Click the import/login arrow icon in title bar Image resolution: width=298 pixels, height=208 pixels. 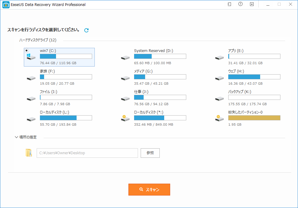pos(229,4)
